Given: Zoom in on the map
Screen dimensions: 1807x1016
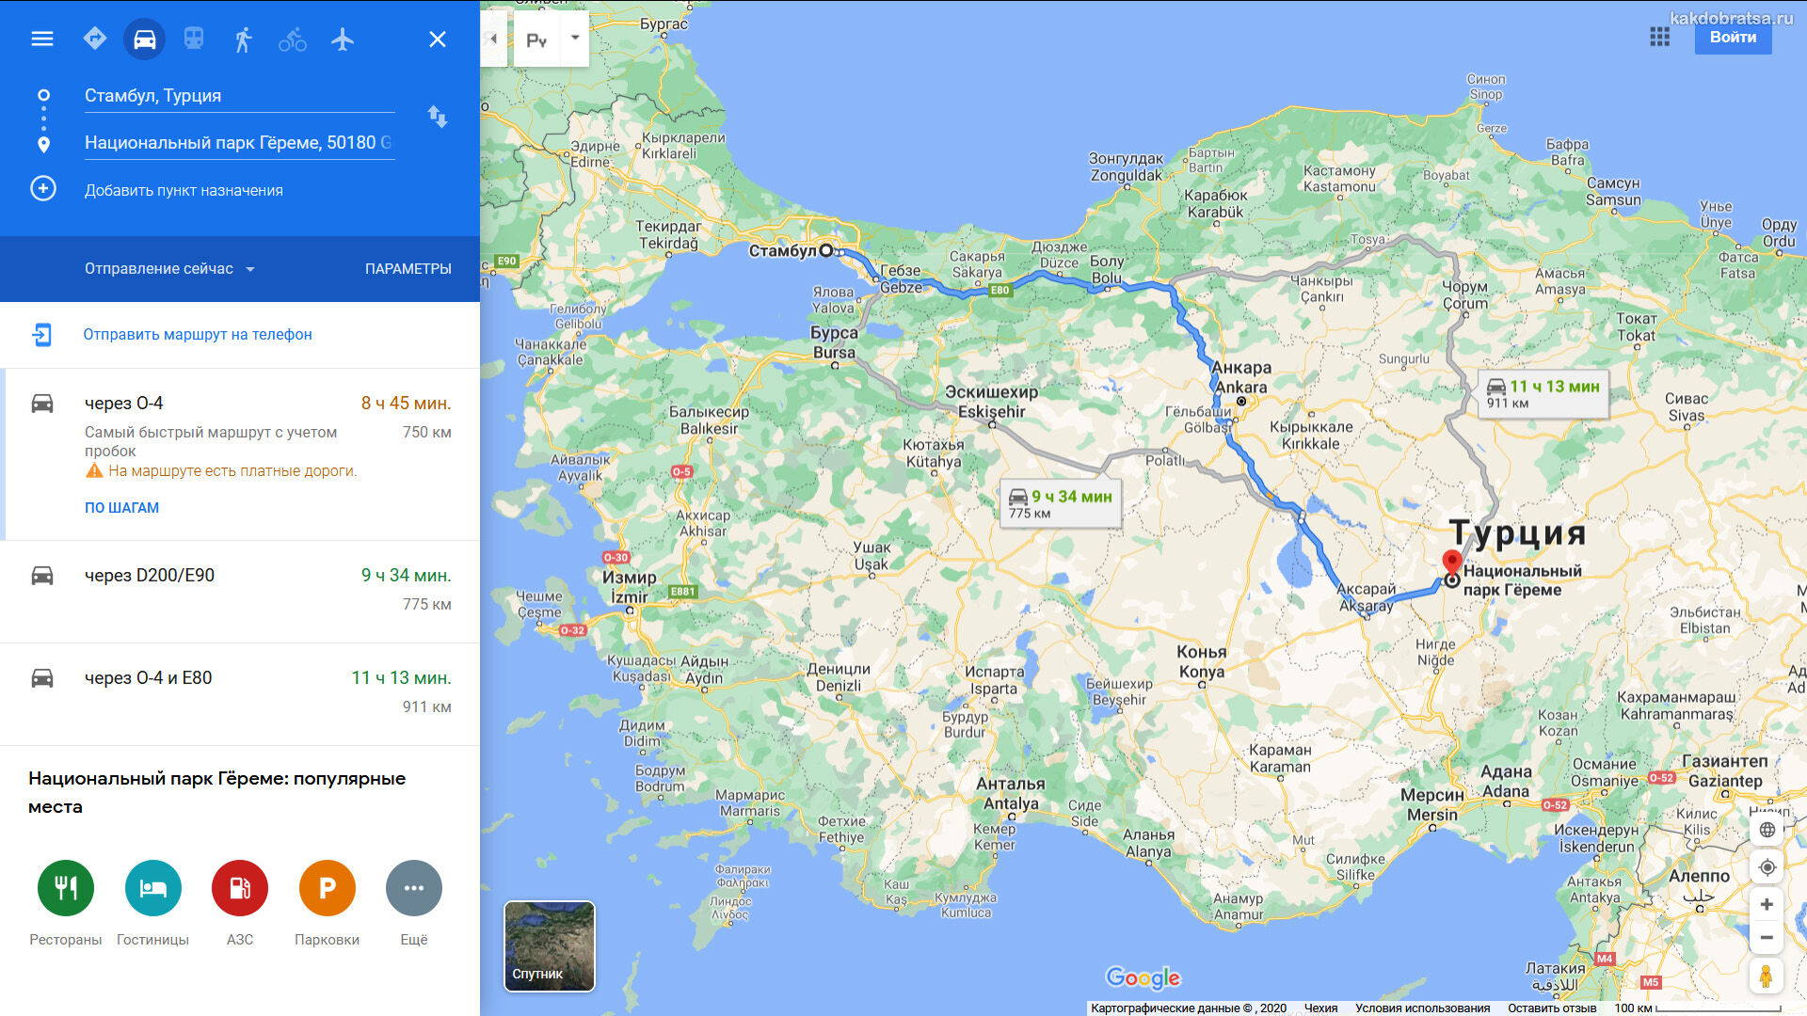Looking at the screenshot, I should pos(1767,904).
